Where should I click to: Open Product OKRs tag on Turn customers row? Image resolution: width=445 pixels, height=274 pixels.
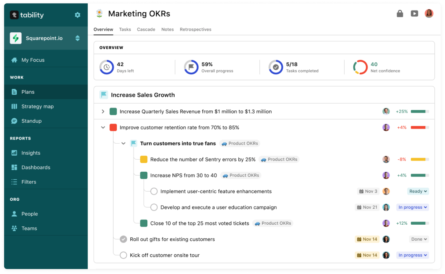(240, 143)
